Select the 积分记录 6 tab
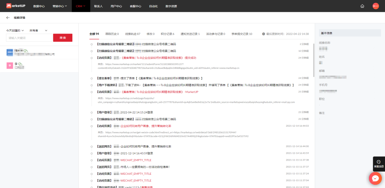The image size is (385, 188). click(168, 34)
